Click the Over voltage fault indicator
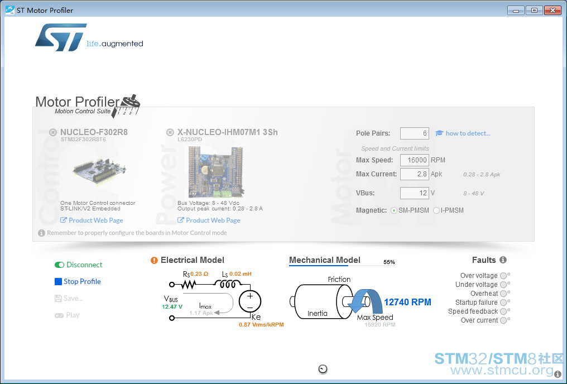The height and width of the screenshot is (384, 567). [x=503, y=276]
